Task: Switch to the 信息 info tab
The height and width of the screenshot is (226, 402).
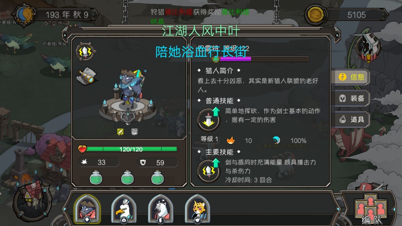Action: 350,77
